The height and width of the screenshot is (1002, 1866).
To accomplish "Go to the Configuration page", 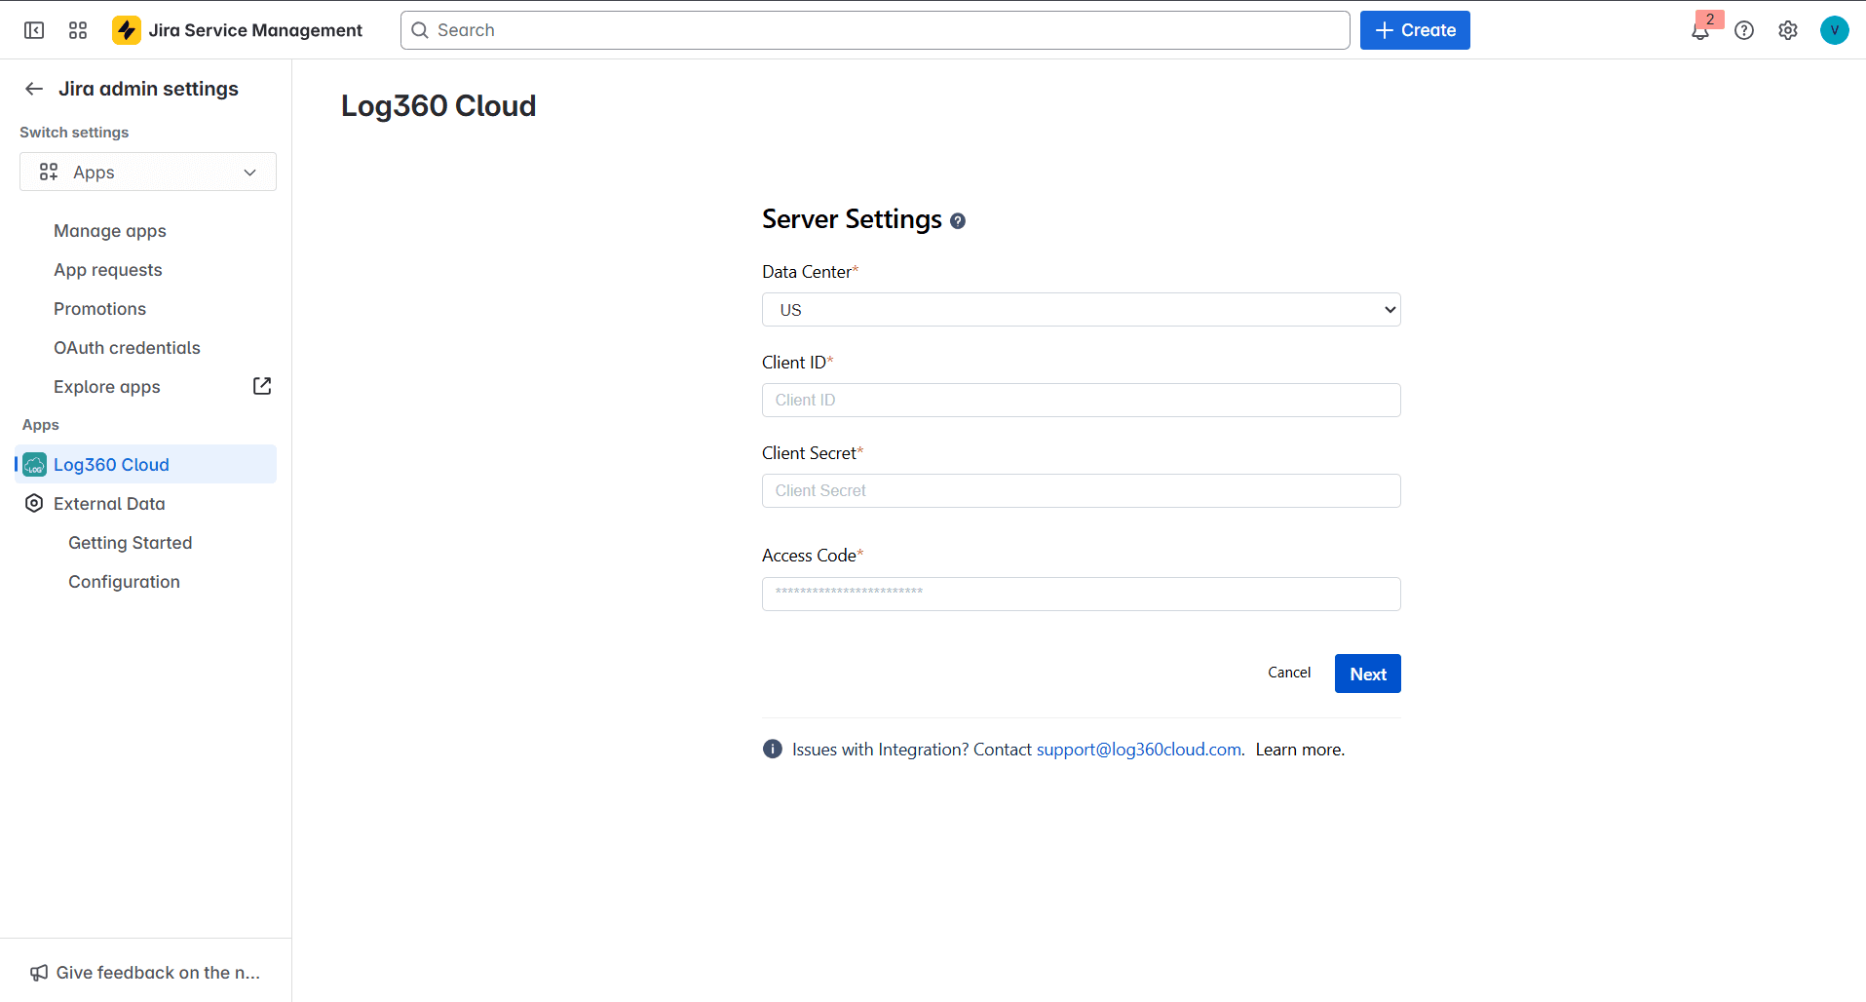I will tap(124, 581).
